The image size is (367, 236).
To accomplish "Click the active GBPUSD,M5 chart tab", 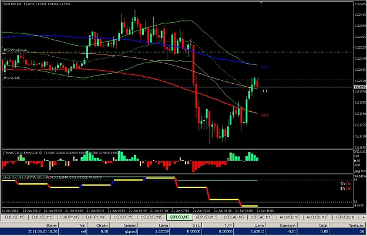I will coord(180,217).
